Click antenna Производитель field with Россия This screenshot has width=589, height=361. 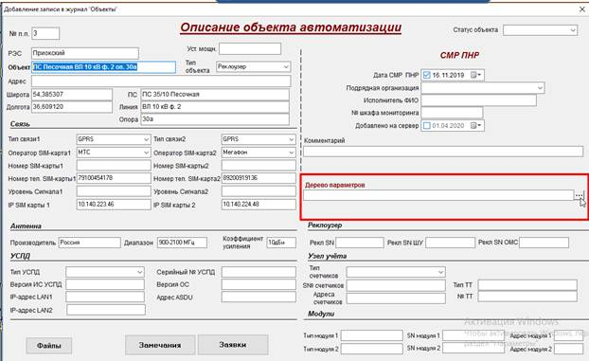click(x=89, y=243)
